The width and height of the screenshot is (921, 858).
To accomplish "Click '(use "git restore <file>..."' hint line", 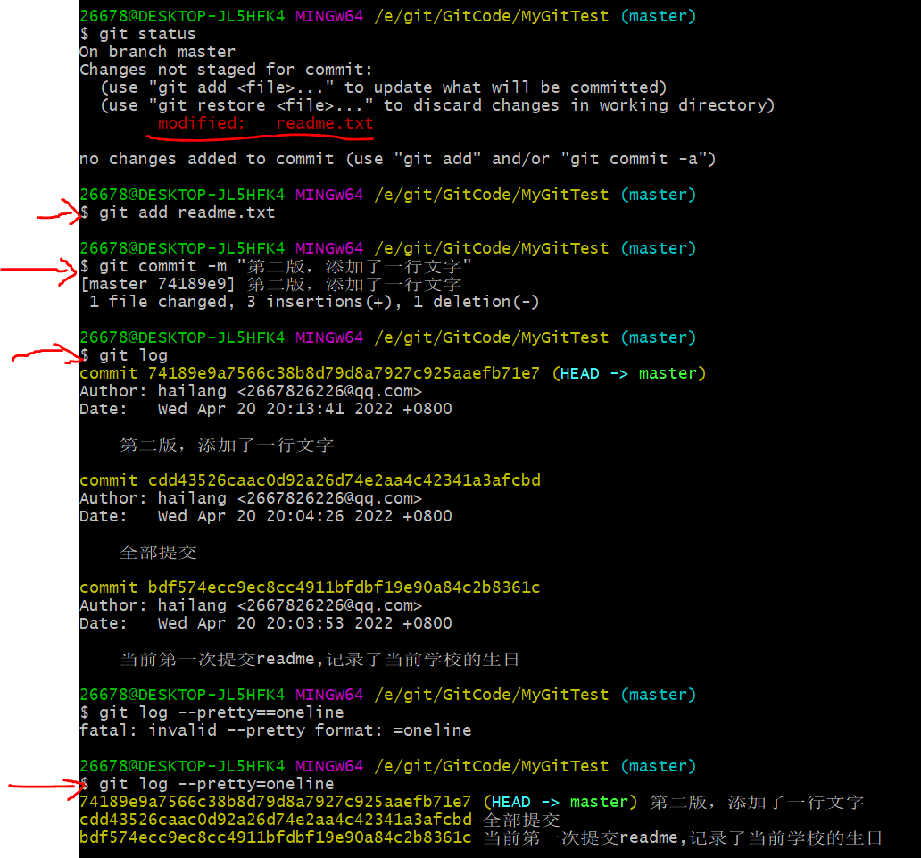I will [437, 105].
